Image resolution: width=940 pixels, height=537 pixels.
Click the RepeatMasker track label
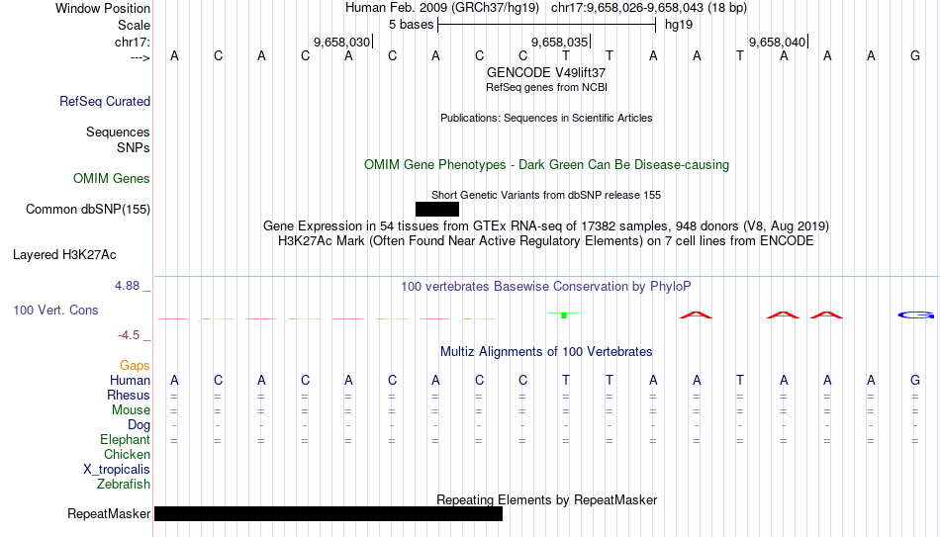(109, 513)
